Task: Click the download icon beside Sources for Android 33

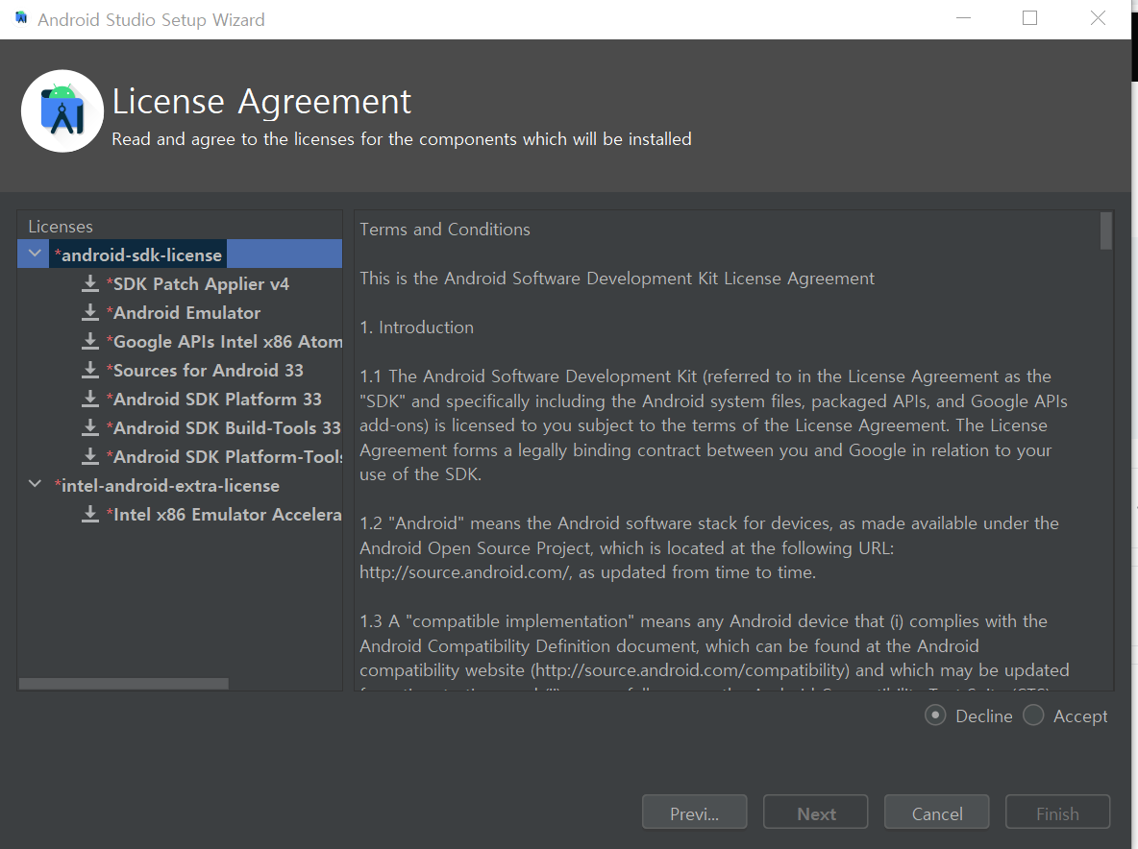Action: point(90,370)
